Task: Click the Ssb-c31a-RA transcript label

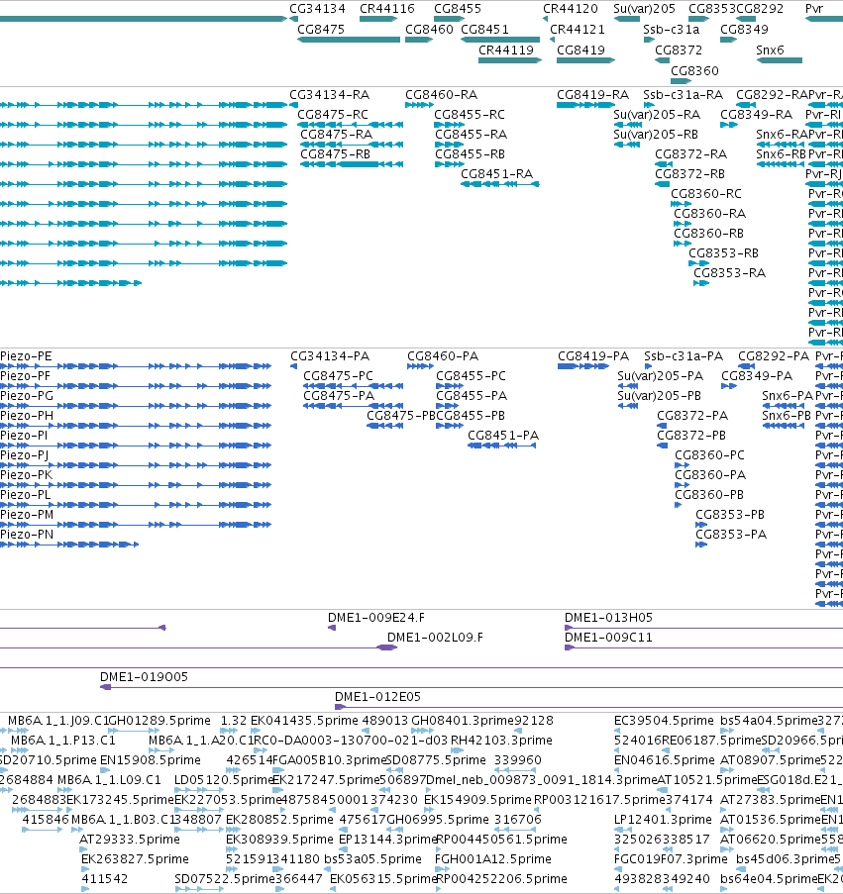Action: click(x=684, y=95)
